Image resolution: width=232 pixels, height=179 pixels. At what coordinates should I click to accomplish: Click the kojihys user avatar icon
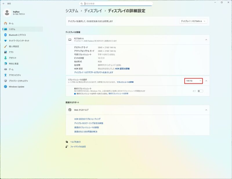click(7, 13)
